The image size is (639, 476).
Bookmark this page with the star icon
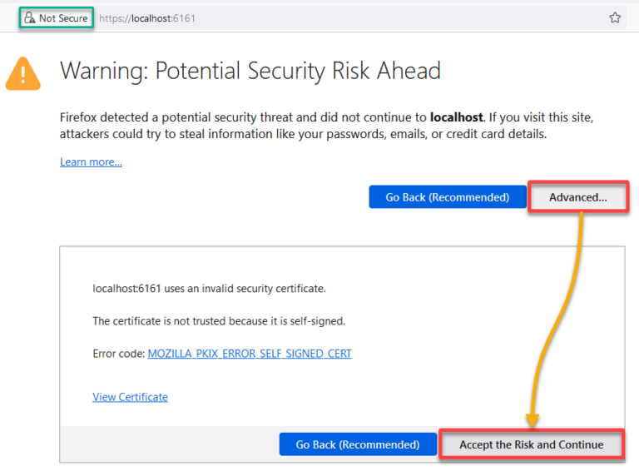tap(615, 17)
